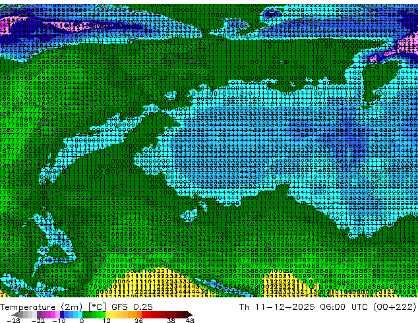Click the 'GFS 0.25' model label
This screenshot has height=323, width=418.
coord(132,307)
